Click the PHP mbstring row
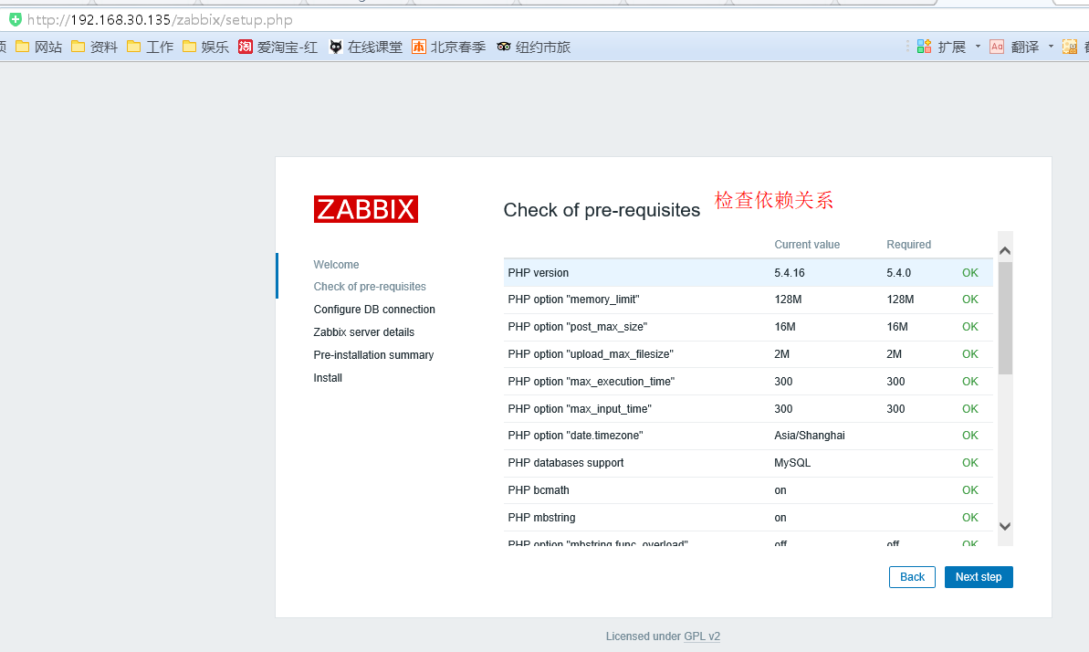 [x=748, y=518]
